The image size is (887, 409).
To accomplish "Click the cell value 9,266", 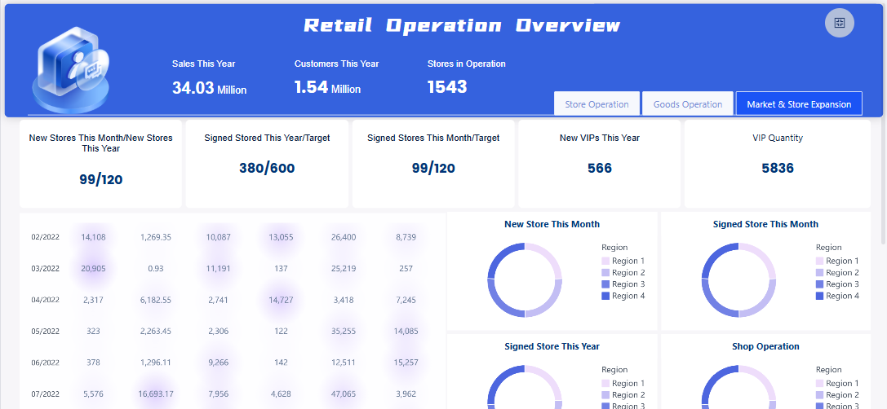I will click(x=218, y=363).
